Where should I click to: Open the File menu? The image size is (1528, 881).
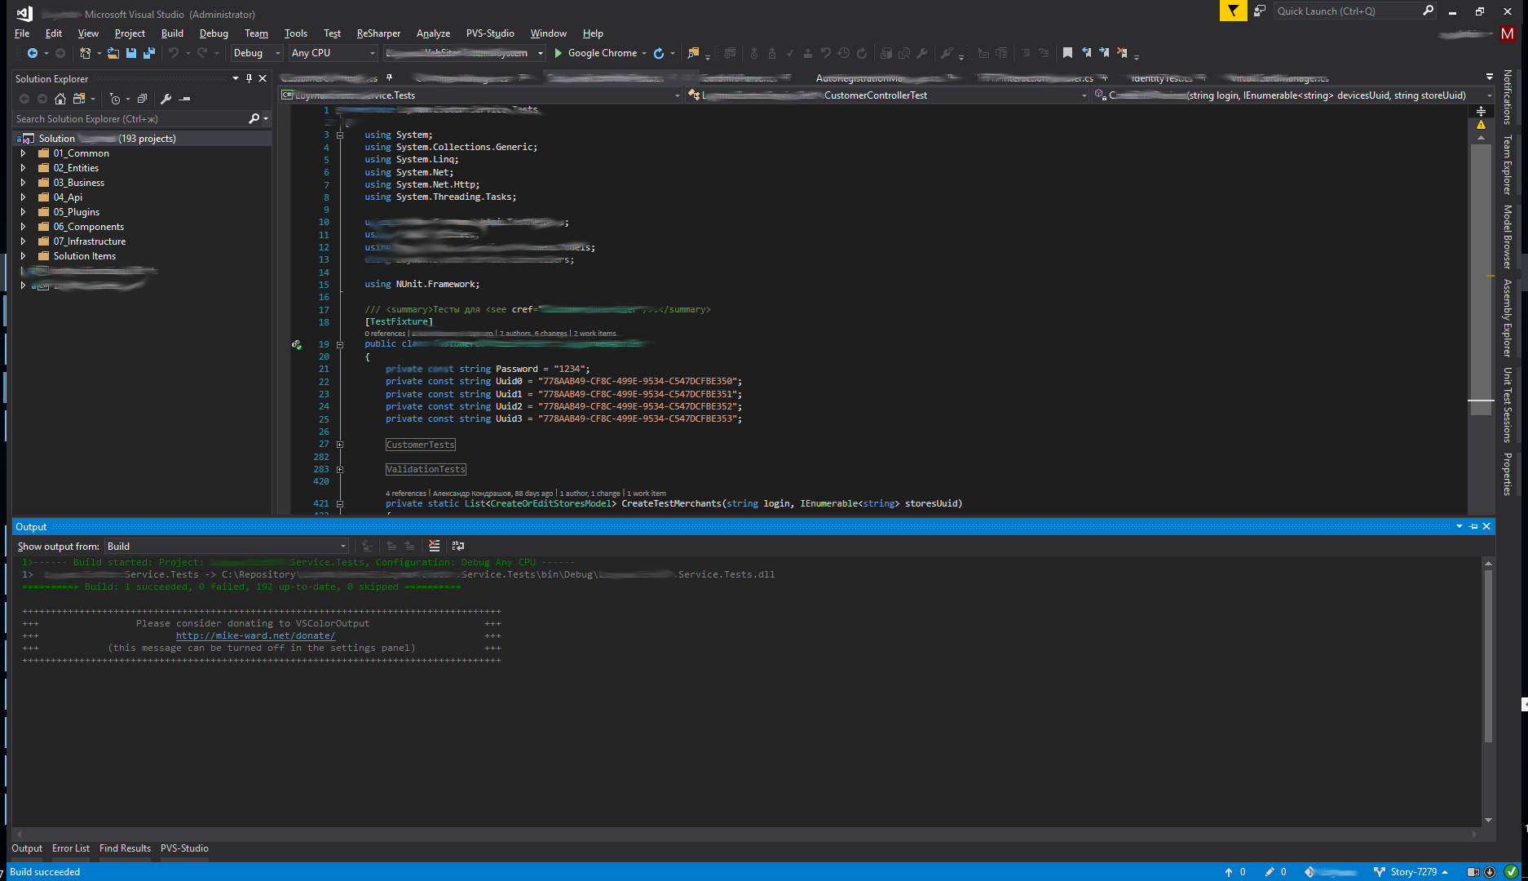pyautogui.click(x=22, y=33)
